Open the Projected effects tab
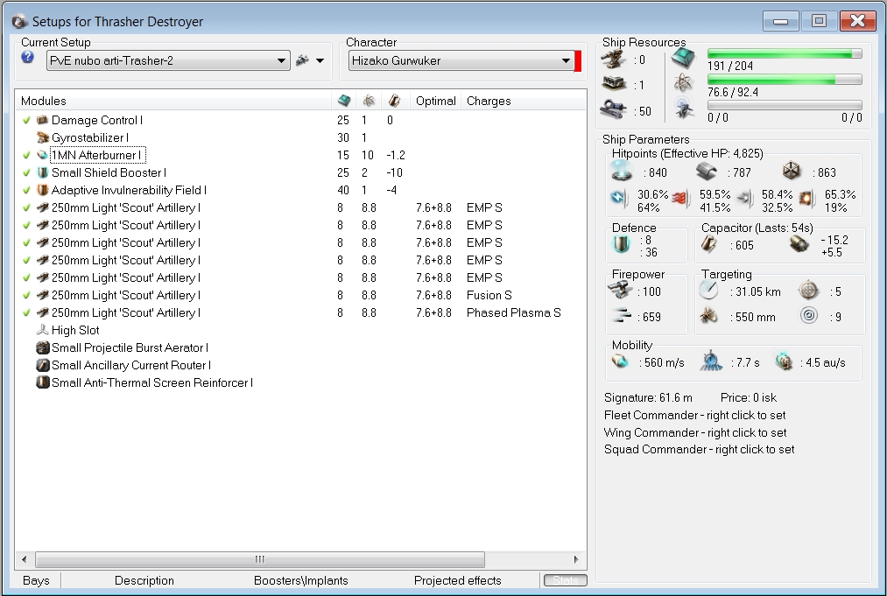 pos(458,580)
